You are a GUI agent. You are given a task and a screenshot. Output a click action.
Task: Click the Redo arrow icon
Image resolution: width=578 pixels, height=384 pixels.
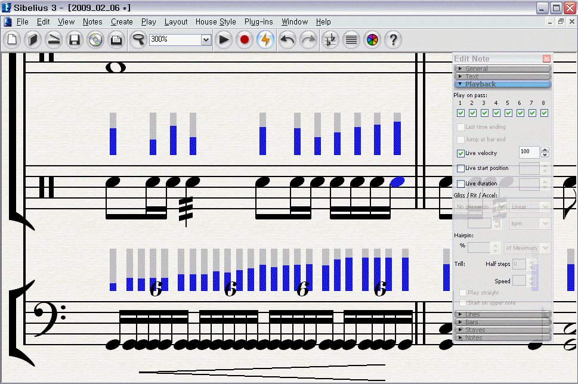(308, 40)
